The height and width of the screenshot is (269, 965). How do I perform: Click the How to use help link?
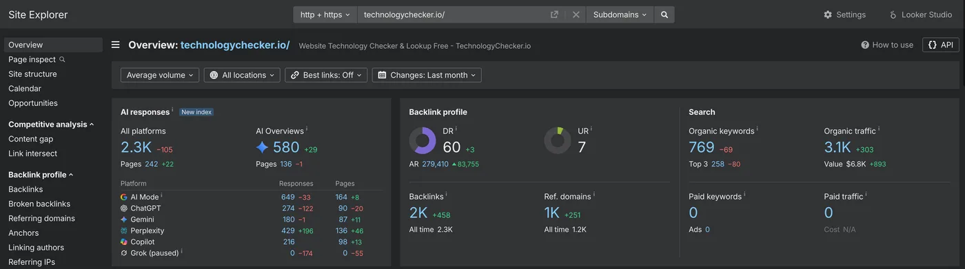[887, 45]
